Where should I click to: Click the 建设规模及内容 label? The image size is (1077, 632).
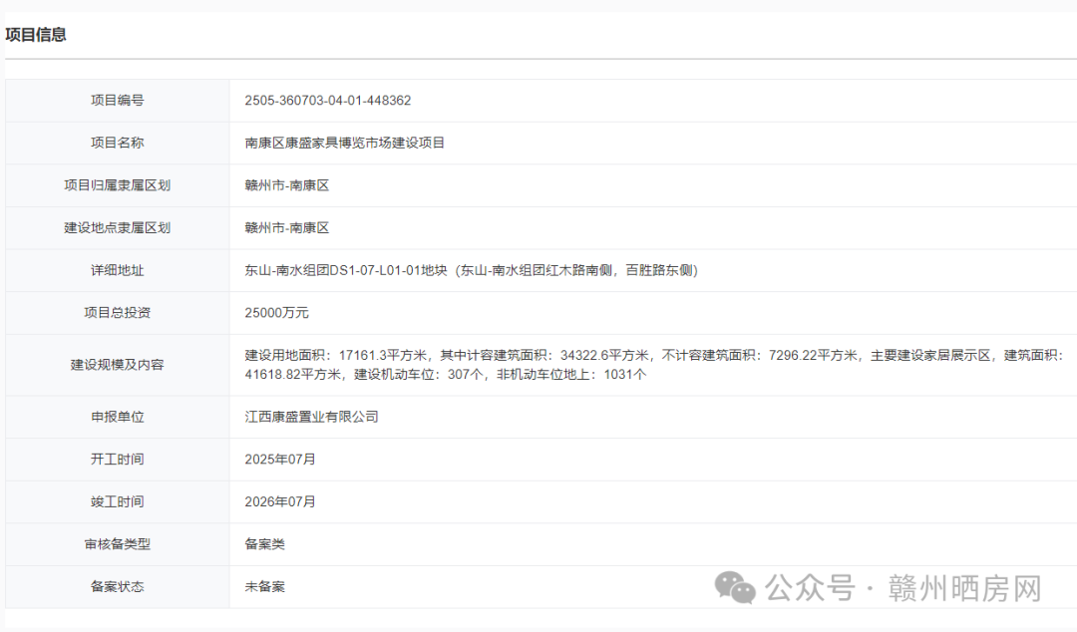[118, 365]
